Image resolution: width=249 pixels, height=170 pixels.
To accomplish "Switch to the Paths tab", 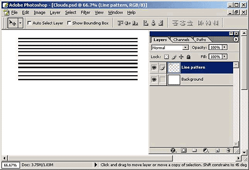I will tap(201, 40).
